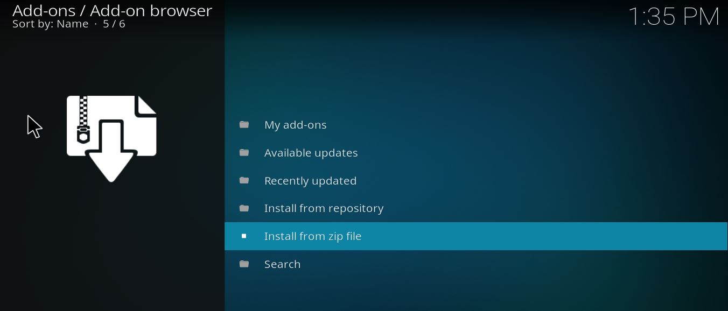Click the folder icon beside Available updates
Screen dimensions: 728x311
point(244,153)
